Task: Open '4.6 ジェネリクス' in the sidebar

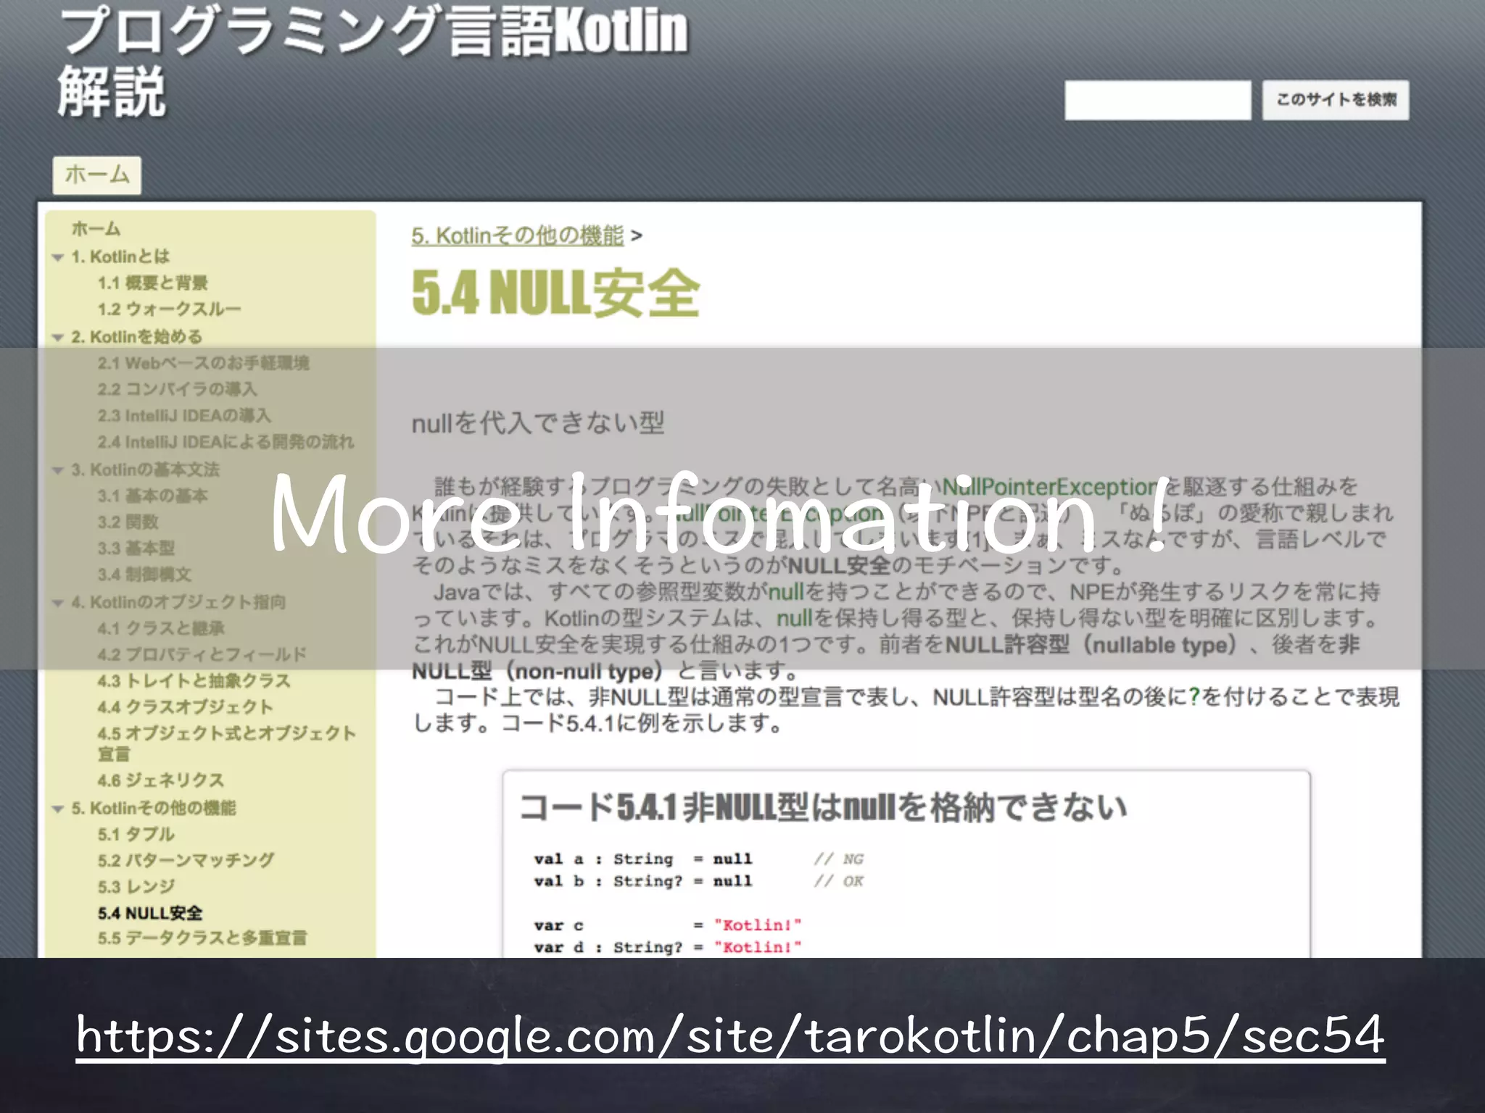Action: 160,780
